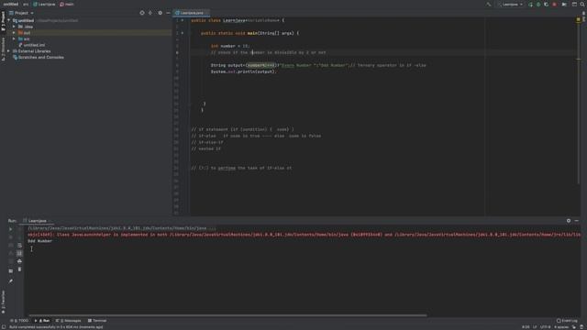Click the restore layout icon in Run panel sidebar
Viewport: 587px width, 330px height.
pyautogui.click(x=10, y=271)
